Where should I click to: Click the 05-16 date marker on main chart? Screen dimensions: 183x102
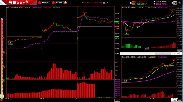pos(78,98)
